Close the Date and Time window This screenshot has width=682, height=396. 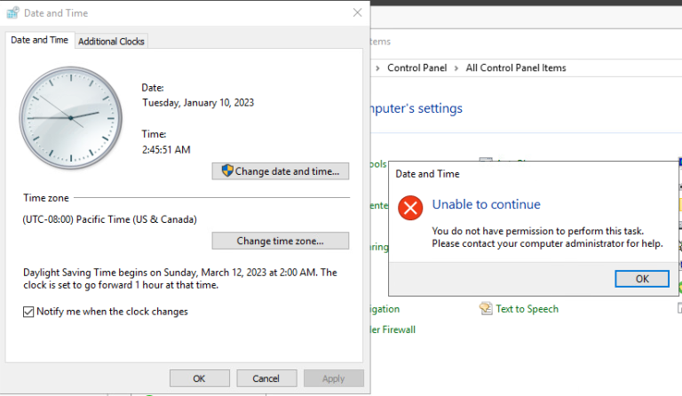click(x=357, y=13)
